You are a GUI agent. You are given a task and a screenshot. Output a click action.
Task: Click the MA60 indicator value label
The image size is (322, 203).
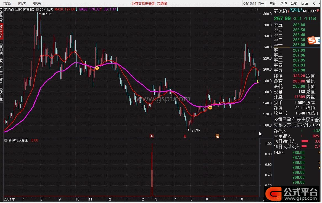pos(91,9)
